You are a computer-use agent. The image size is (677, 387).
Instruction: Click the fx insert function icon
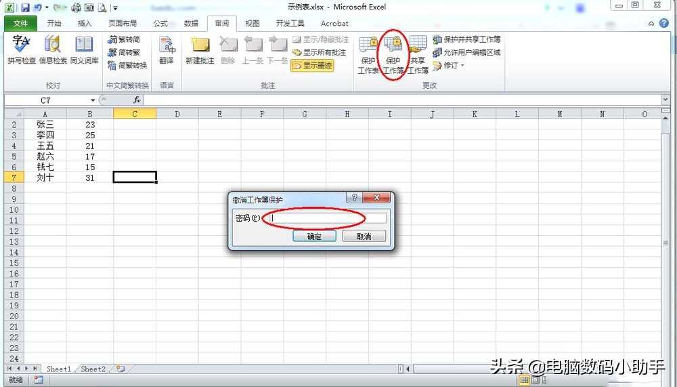pos(137,100)
